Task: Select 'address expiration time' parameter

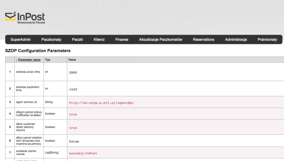Action: (28, 88)
